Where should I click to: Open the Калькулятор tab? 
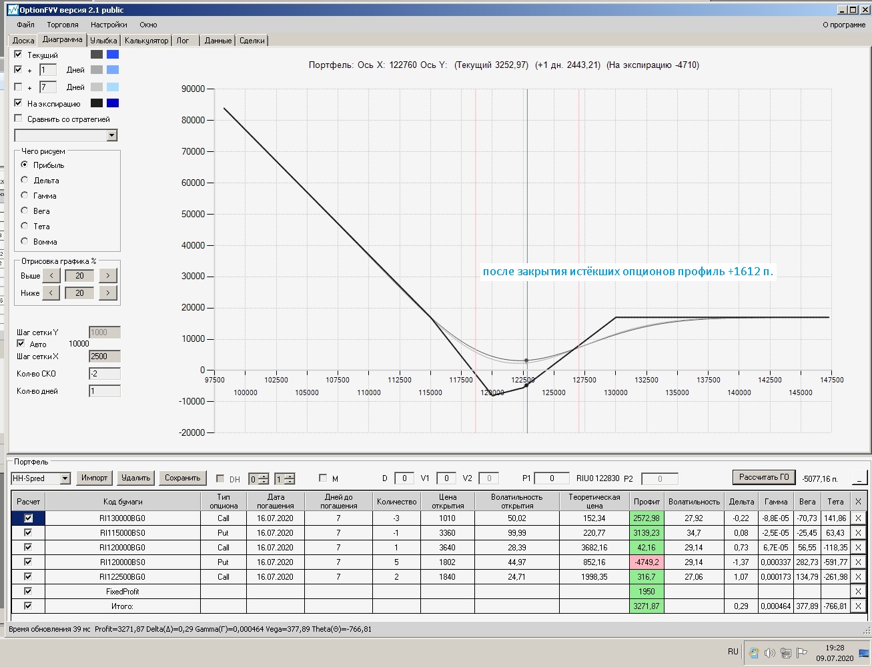coord(147,41)
